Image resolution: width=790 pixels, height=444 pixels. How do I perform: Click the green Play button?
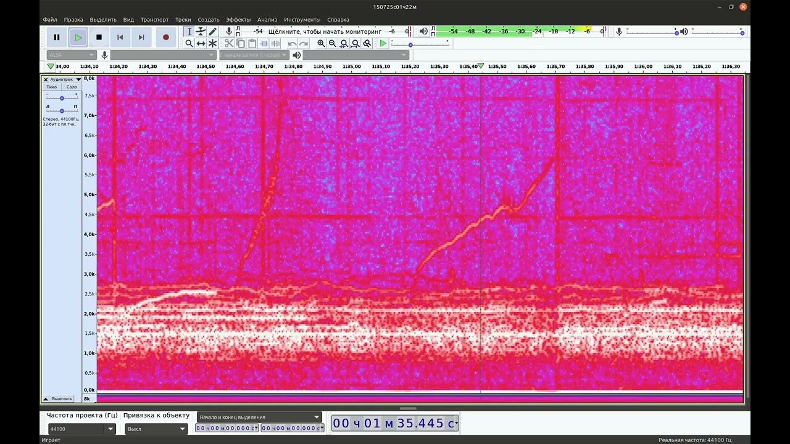78,37
